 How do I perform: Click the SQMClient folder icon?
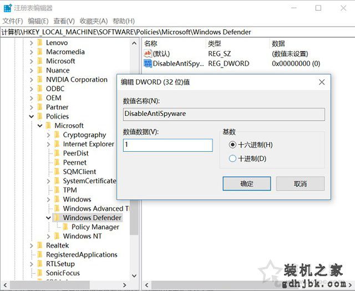57,172
